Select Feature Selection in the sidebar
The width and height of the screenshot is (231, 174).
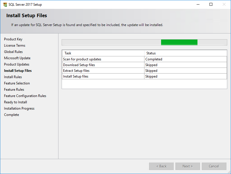coord(17,83)
